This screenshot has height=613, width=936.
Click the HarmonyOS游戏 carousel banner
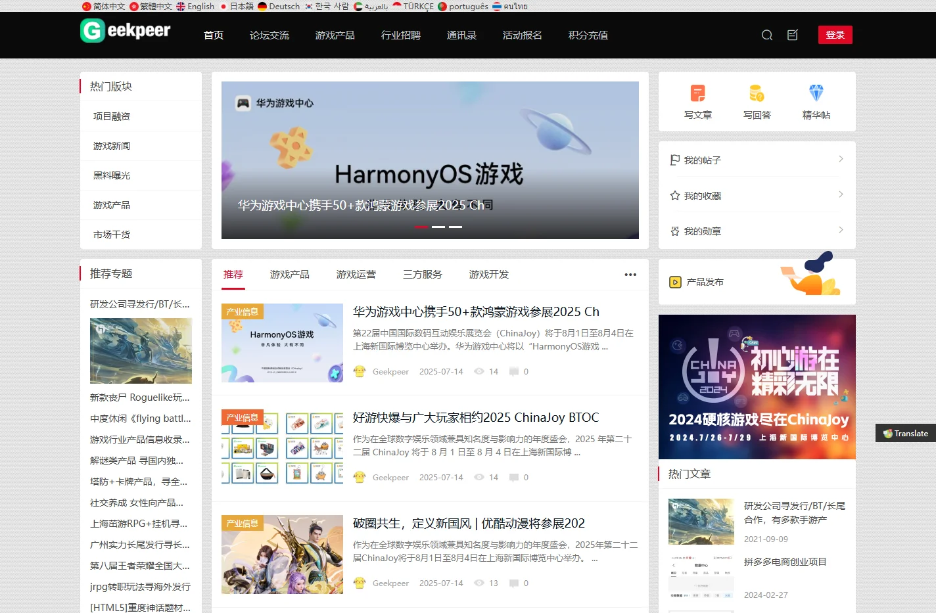click(x=430, y=160)
